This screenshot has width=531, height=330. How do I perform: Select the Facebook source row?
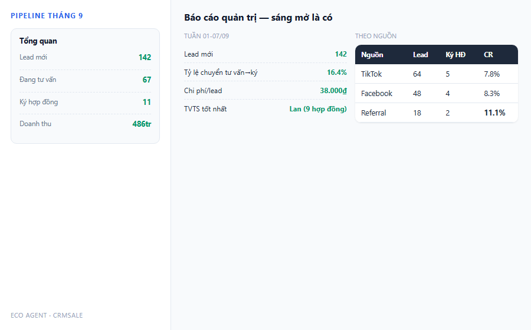pyautogui.click(x=437, y=93)
